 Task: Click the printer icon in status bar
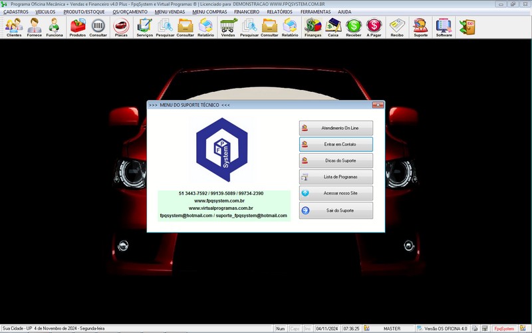(475, 328)
